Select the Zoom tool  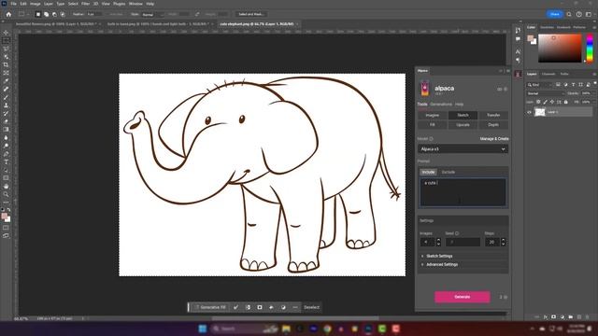[6, 194]
